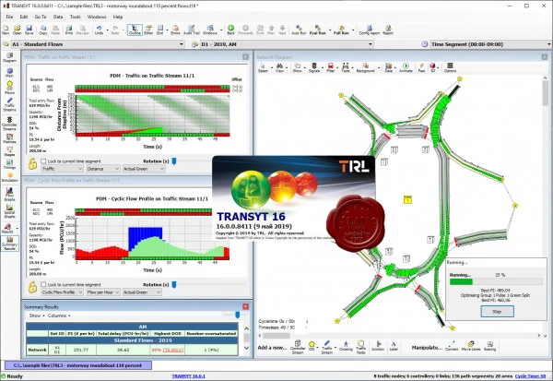This screenshot has height=381, width=553.
Task: Open Matrices from the left sidebar
Action: point(9,138)
